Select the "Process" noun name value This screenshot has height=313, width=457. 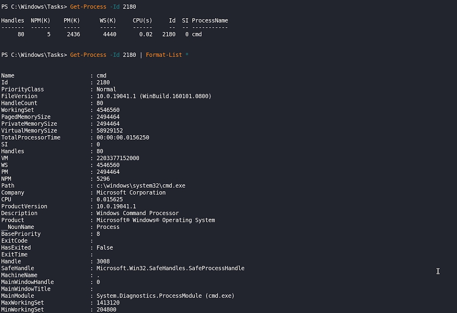[x=108, y=227]
